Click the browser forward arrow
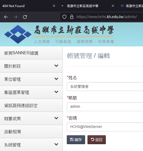The height and width of the screenshot is (151, 143). tap(15, 17)
